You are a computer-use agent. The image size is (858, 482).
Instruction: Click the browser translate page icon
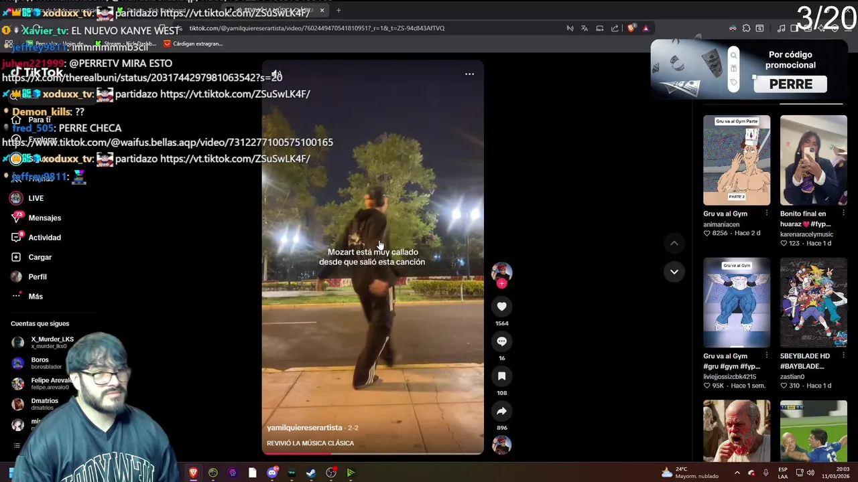pyautogui.click(x=585, y=28)
